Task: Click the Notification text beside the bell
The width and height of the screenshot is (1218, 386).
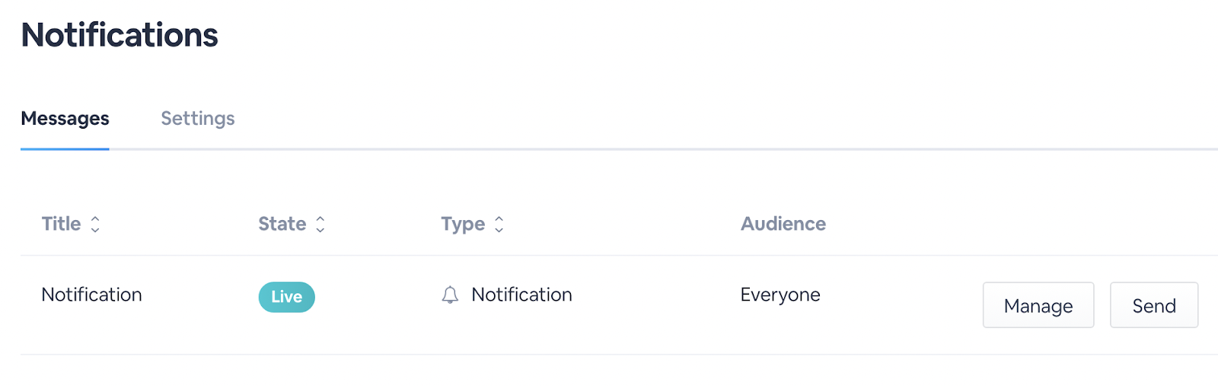Action: [x=521, y=295]
